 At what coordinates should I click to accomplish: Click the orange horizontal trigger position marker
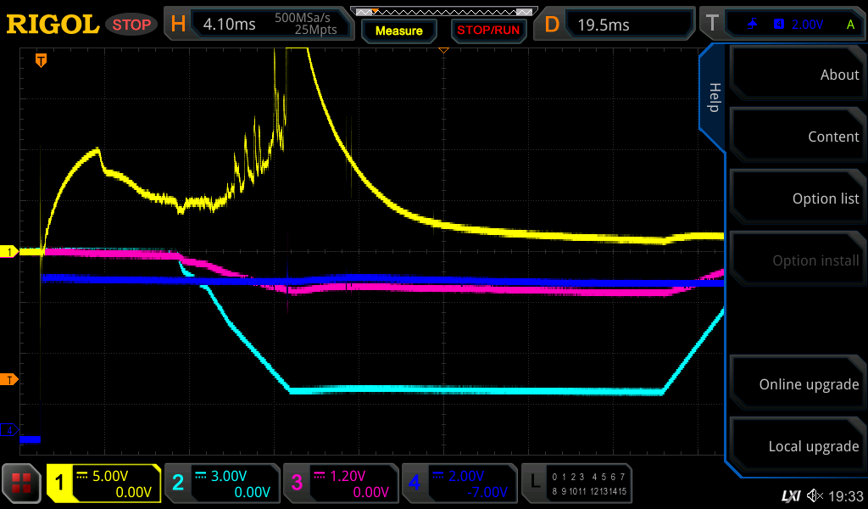pyautogui.click(x=40, y=60)
